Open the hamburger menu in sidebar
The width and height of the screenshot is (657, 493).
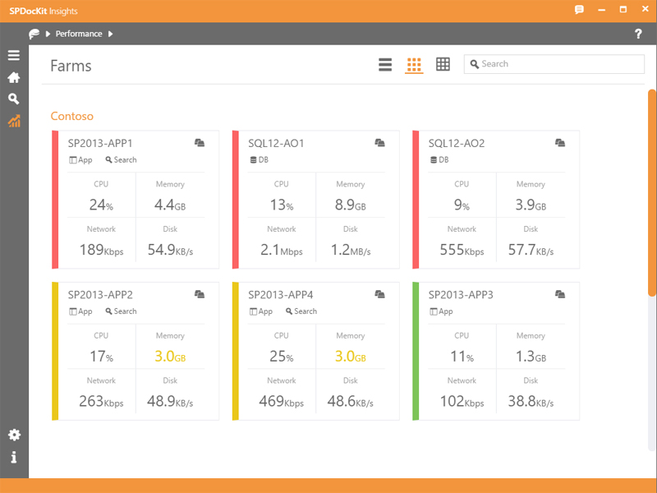(x=14, y=55)
